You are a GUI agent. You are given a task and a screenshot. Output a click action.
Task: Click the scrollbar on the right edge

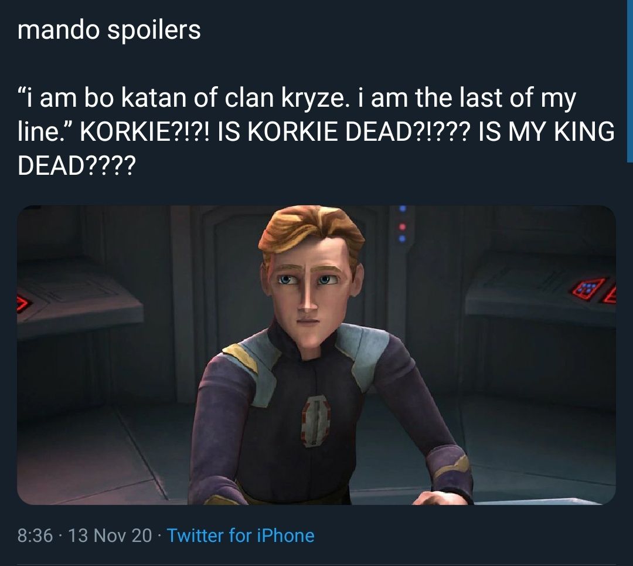629,76
